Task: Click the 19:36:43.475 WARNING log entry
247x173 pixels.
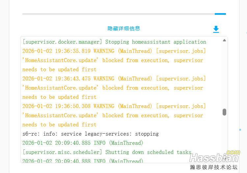Action: [114, 79]
